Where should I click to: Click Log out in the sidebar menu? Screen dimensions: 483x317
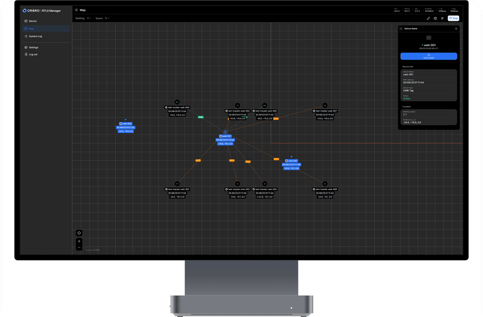[x=27, y=54]
